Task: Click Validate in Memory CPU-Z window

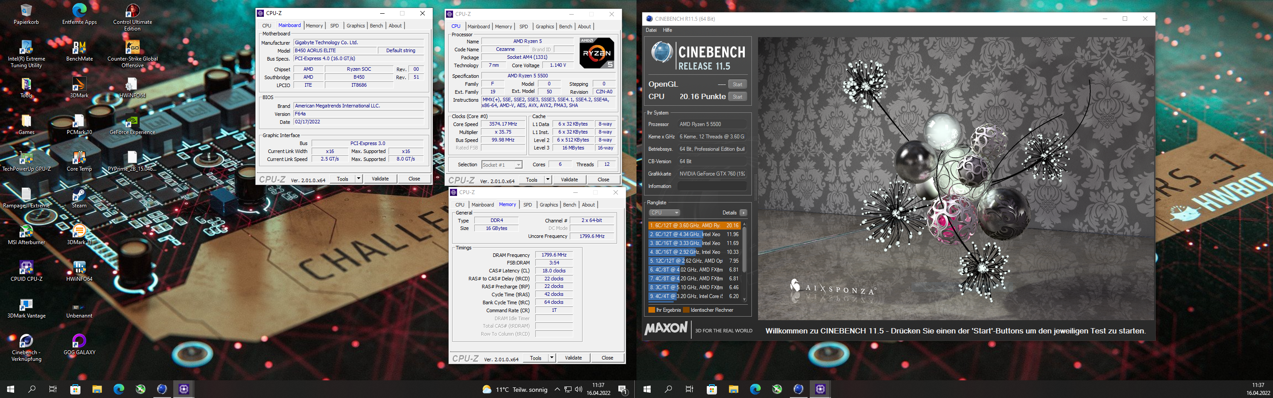Action: coord(573,357)
